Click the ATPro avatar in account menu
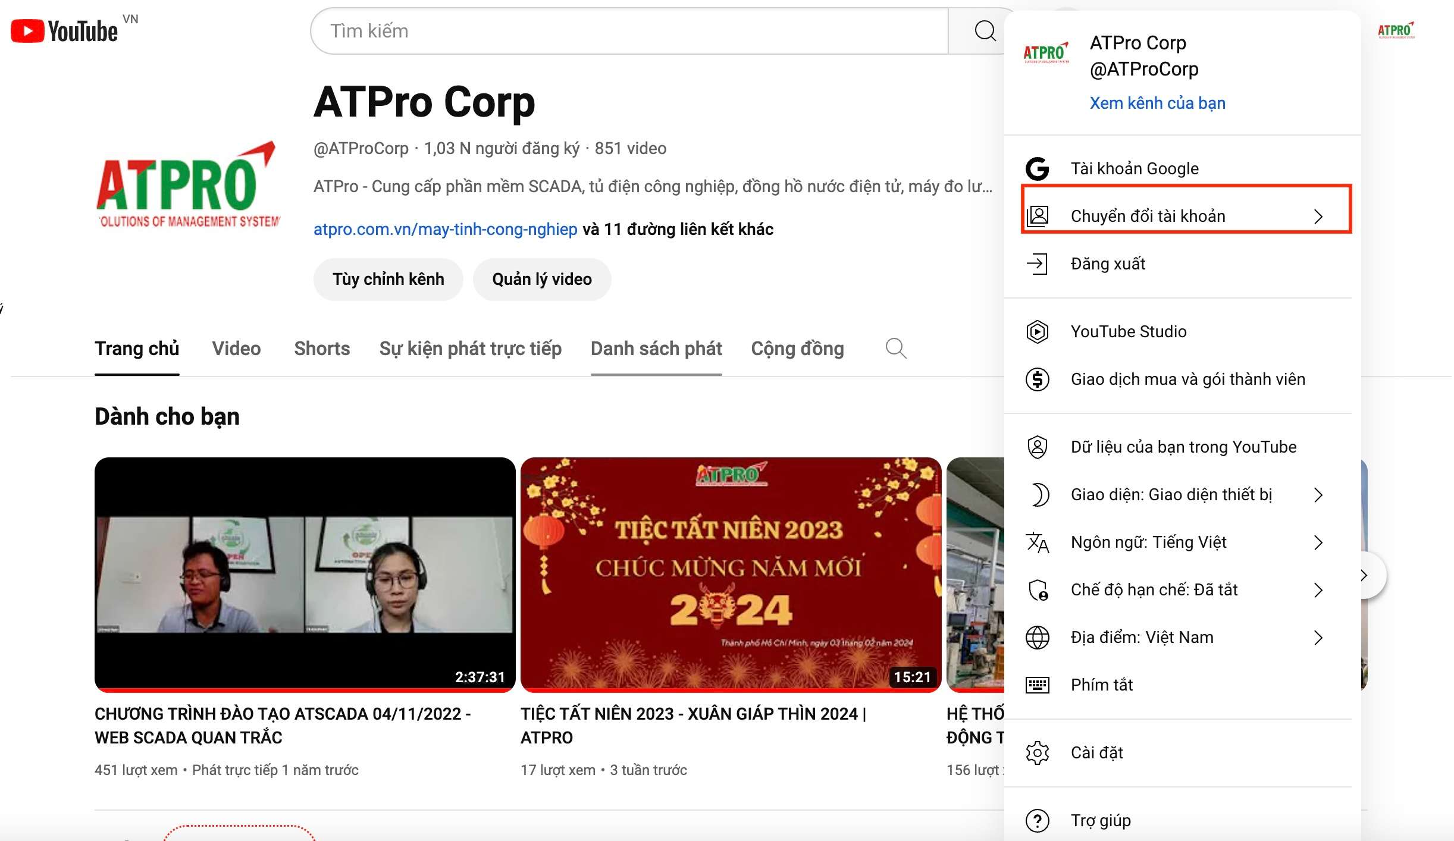 tap(1046, 52)
